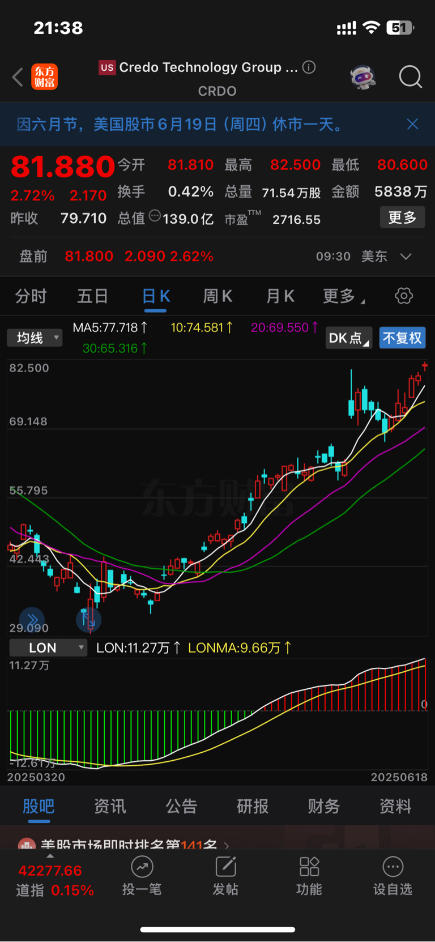Tap the red plus marker on latest candle
The width and height of the screenshot is (435, 942).
point(425,366)
